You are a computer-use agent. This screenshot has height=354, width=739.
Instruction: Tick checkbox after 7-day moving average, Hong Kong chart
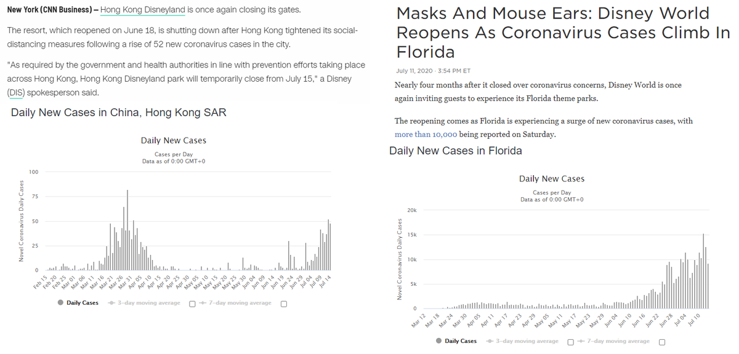(284, 303)
